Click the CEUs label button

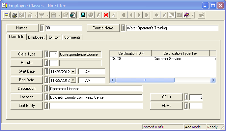pyautogui.click(x=166, y=97)
